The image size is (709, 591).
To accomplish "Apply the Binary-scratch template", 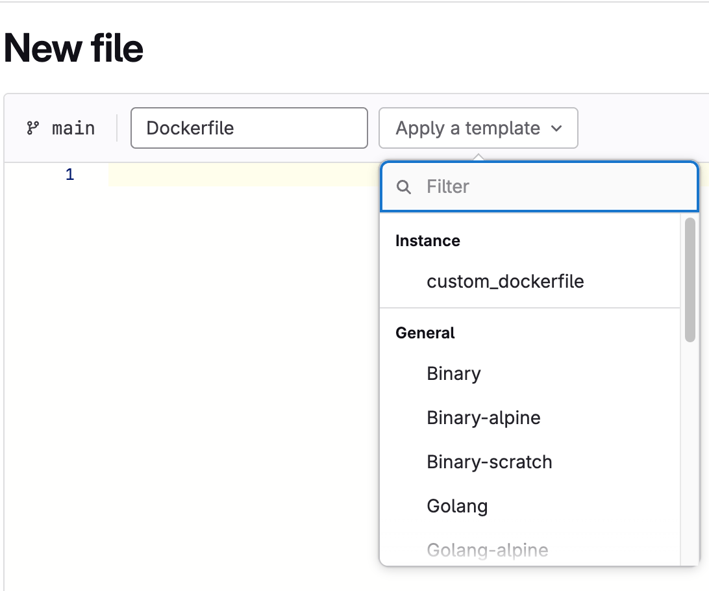I will [489, 462].
